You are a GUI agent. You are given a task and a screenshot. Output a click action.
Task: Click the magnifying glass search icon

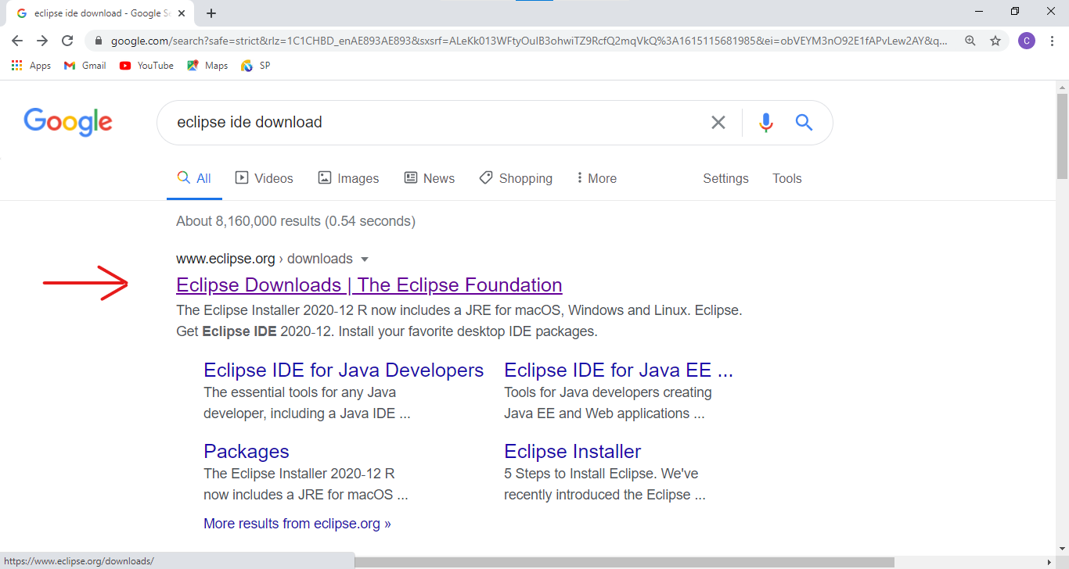pos(804,122)
